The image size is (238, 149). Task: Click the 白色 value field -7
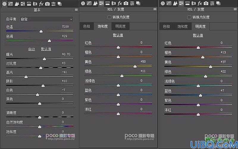pos(67,90)
